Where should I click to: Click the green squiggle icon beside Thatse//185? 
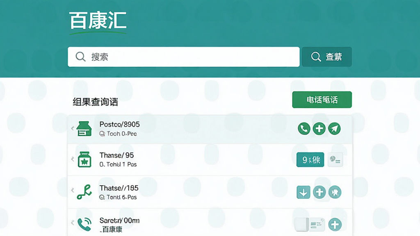(x=84, y=192)
